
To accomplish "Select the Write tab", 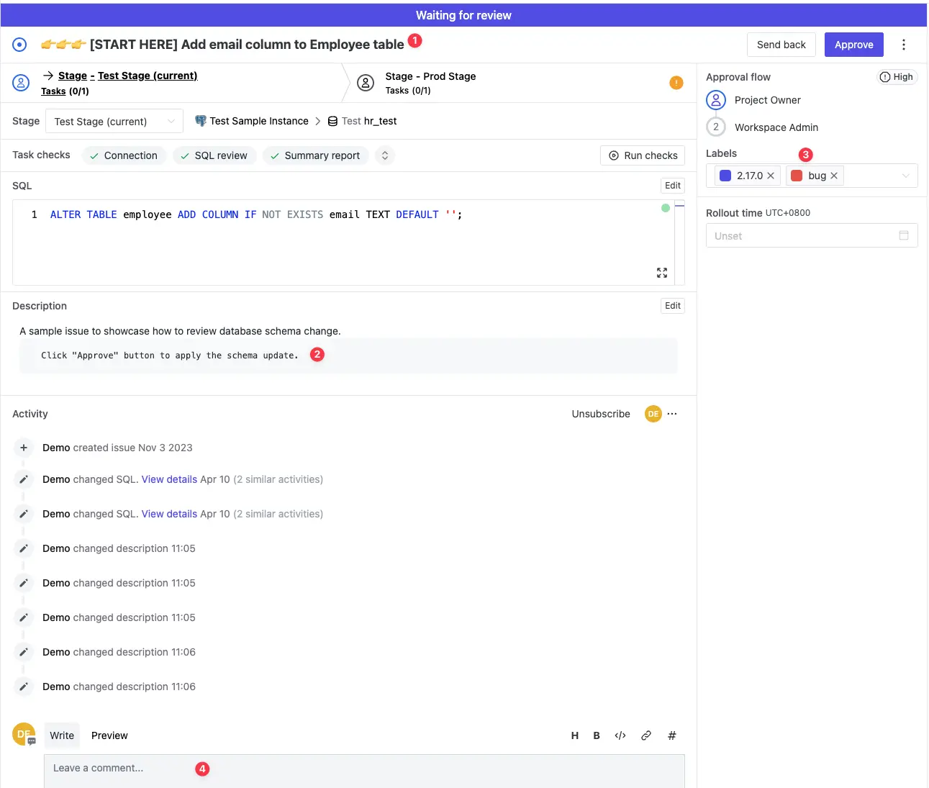I will 62,735.
